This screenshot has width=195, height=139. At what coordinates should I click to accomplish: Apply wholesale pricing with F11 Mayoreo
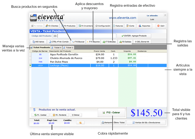[x=93, y=42]
